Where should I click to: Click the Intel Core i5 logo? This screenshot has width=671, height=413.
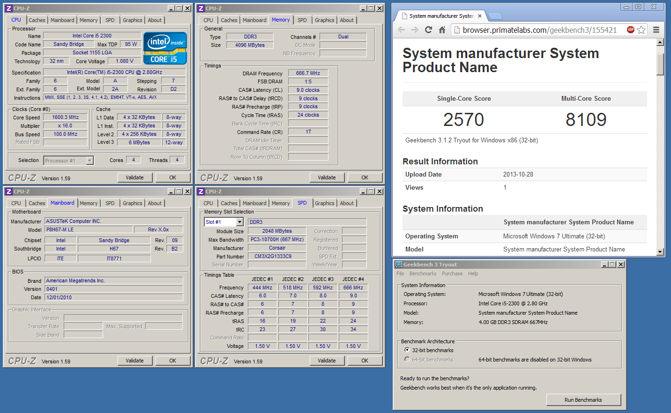pyautogui.click(x=165, y=48)
